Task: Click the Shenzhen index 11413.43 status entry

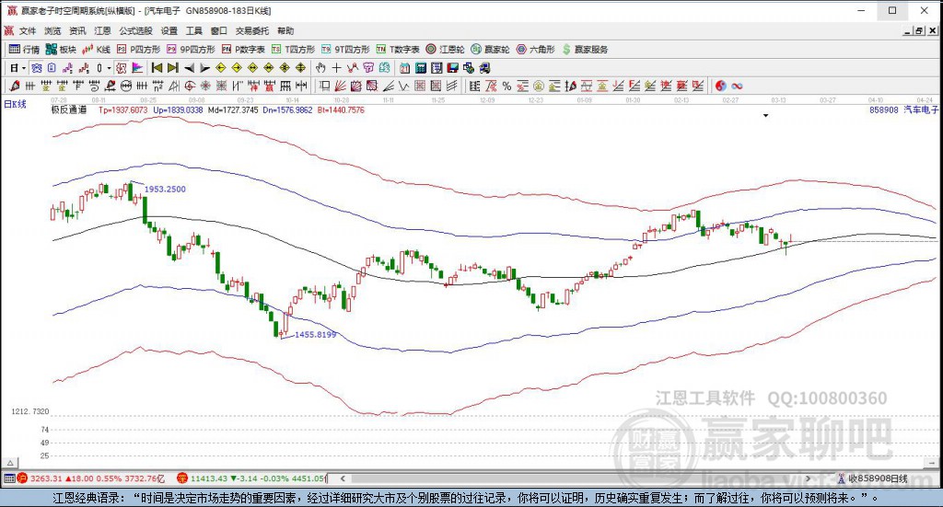Action: click(x=251, y=478)
